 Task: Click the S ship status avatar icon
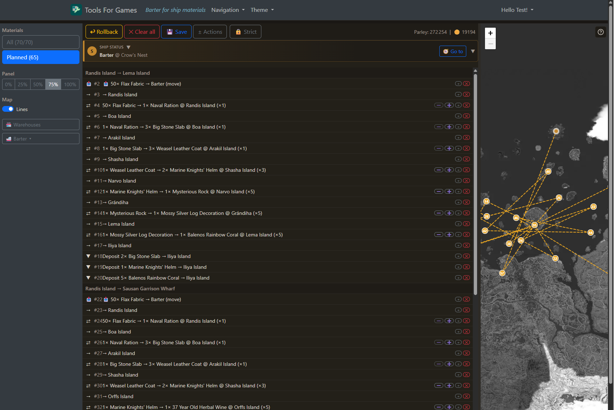click(x=92, y=51)
